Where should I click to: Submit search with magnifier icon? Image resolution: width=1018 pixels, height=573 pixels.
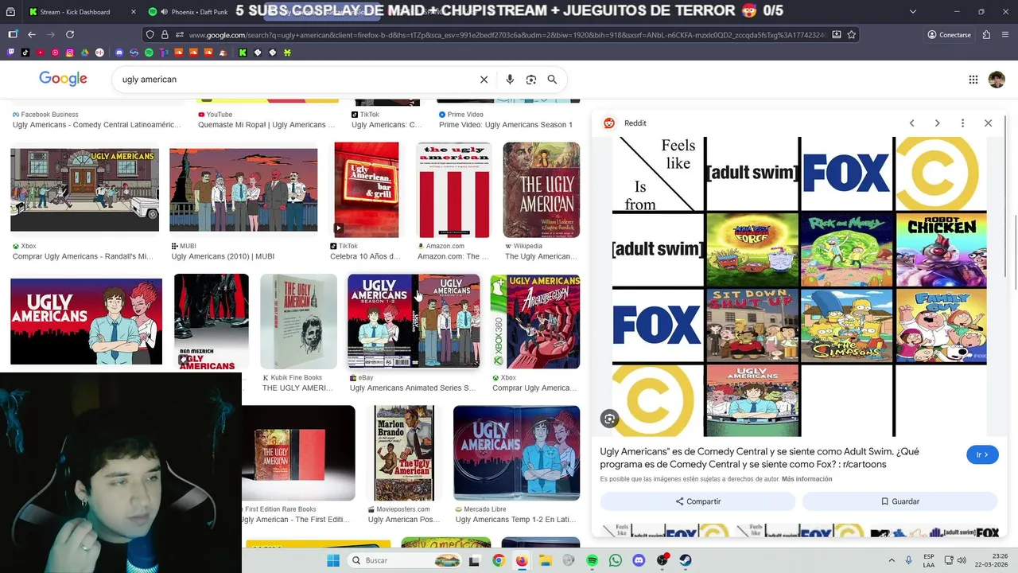pyautogui.click(x=552, y=80)
